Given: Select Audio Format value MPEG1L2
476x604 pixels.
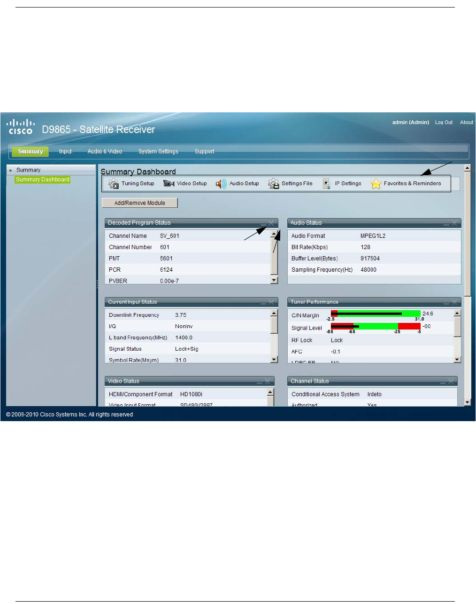Looking at the screenshot, I should (373, 236).
